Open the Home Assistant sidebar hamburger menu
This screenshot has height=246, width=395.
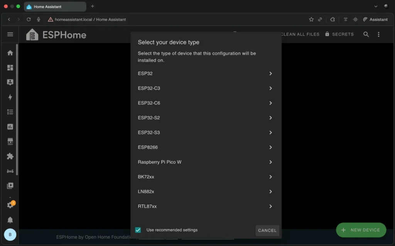[10, 34]
